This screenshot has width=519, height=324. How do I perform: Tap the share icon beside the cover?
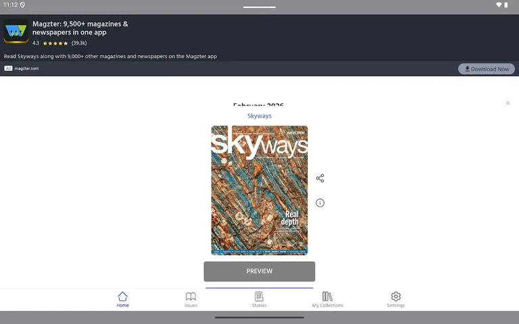point(320,178)
